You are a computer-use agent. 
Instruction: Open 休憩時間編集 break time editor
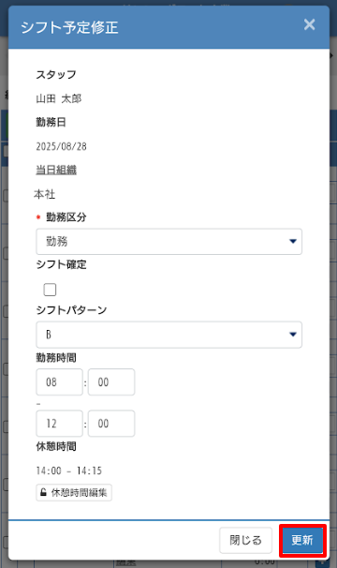click(x=74, y=492)
